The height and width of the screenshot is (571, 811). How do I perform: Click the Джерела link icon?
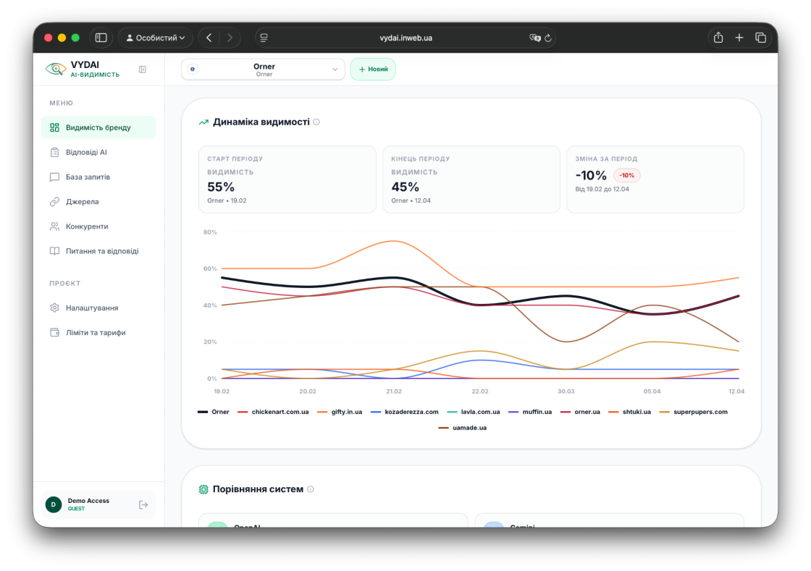click(x=54, y=201)
